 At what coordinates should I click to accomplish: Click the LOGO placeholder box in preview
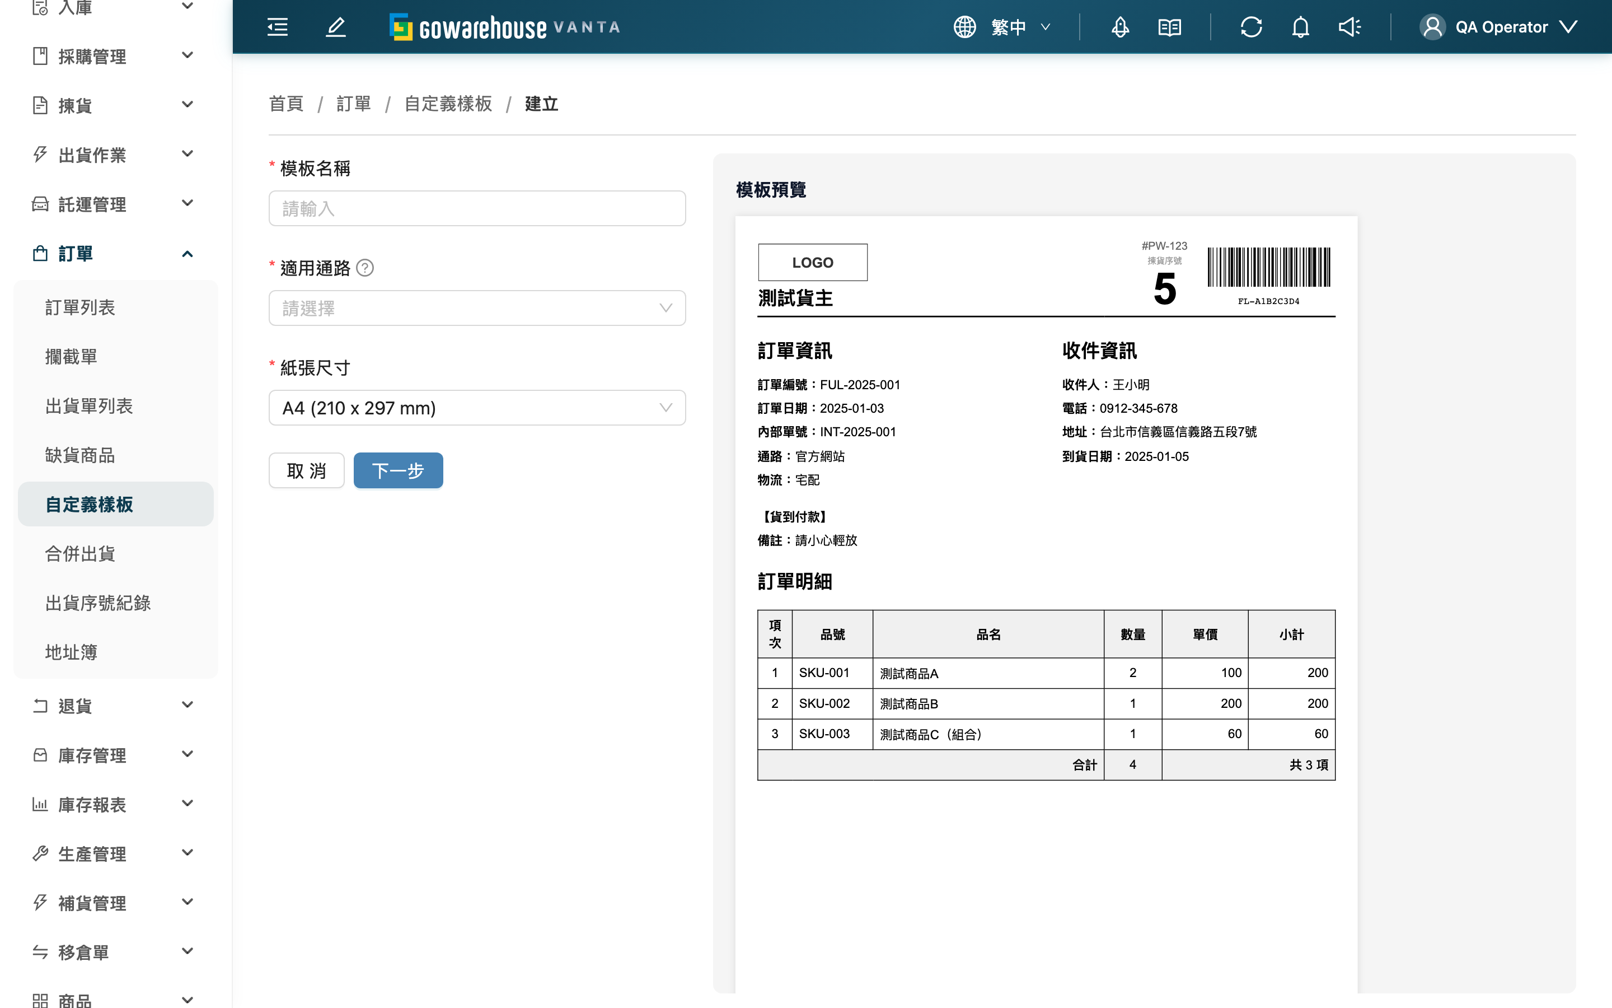tap(813, 263)
